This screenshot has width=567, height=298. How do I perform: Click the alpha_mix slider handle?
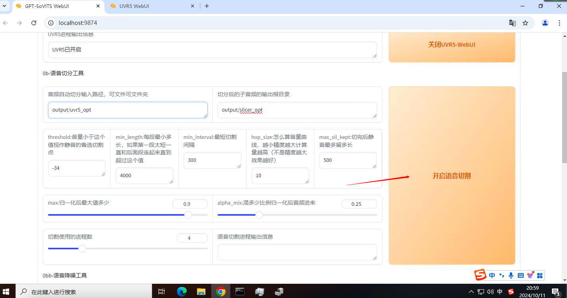tap(259, 215)
